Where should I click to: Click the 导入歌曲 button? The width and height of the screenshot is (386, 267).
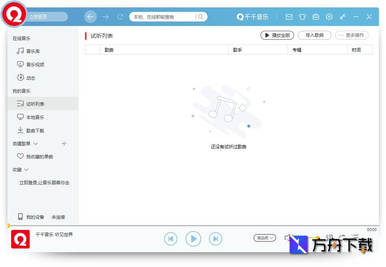pos(314,35)
